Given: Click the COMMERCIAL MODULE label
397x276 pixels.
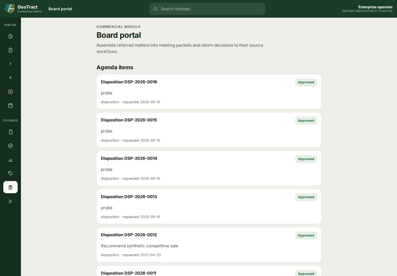Looking at the screenshot, I should (119, 27).
